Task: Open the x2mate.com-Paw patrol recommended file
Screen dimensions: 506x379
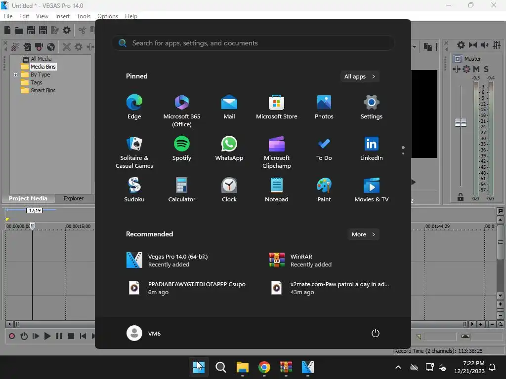Action: click(328, 288)
